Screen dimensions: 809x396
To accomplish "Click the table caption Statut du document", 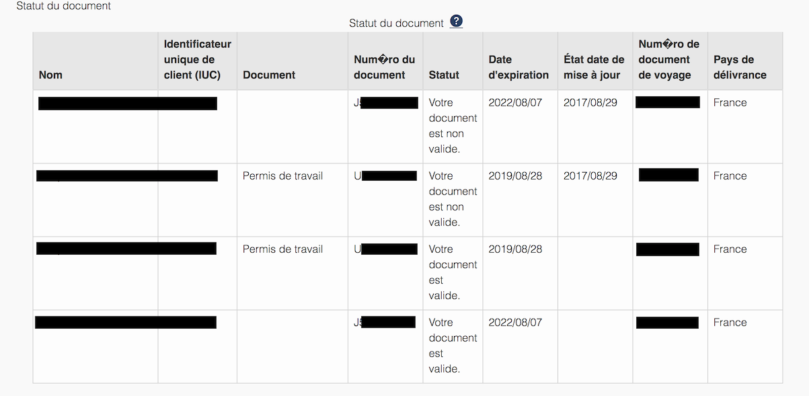I will [x=396, y=23].
